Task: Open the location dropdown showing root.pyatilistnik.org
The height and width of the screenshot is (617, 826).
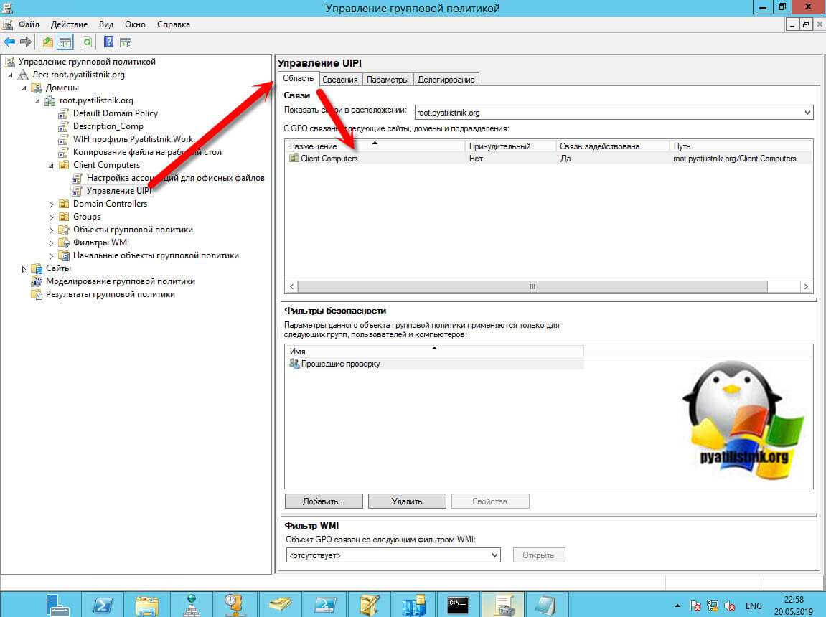Action: (x=807, y=113)
